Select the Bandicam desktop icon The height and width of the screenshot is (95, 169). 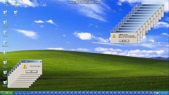5,44
